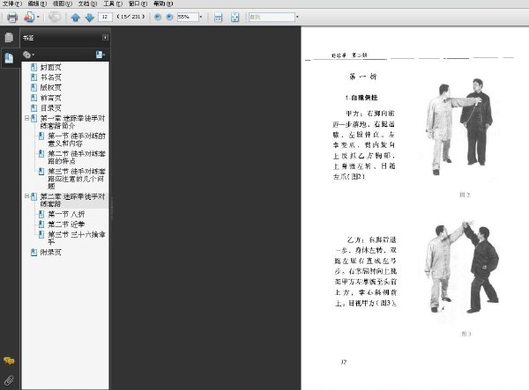Viewport: 529px width, 390px height.
Task: Click the 图3 martial arts photo on page
Action: coord(461,267)
